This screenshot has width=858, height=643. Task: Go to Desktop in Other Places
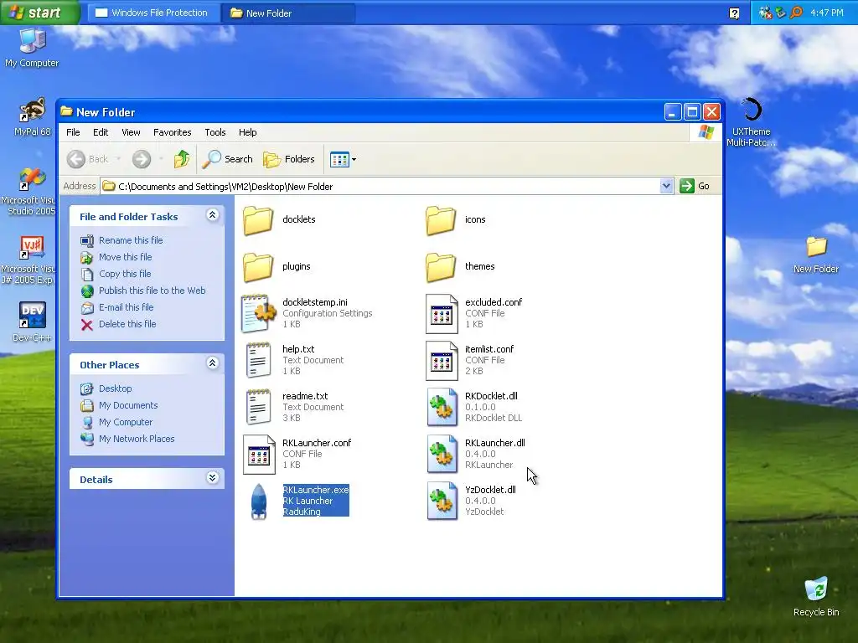point(115,388)
